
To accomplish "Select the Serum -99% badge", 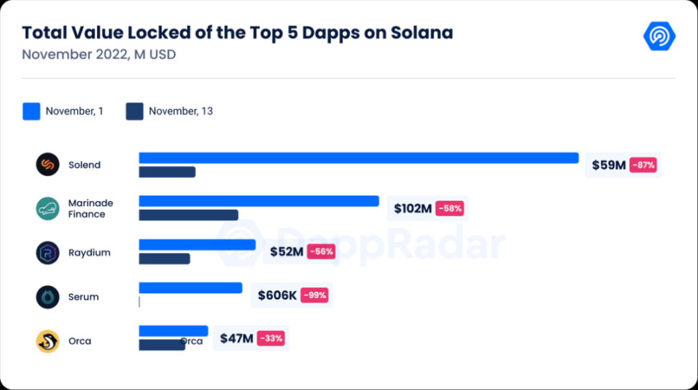I will coord(315,295).
